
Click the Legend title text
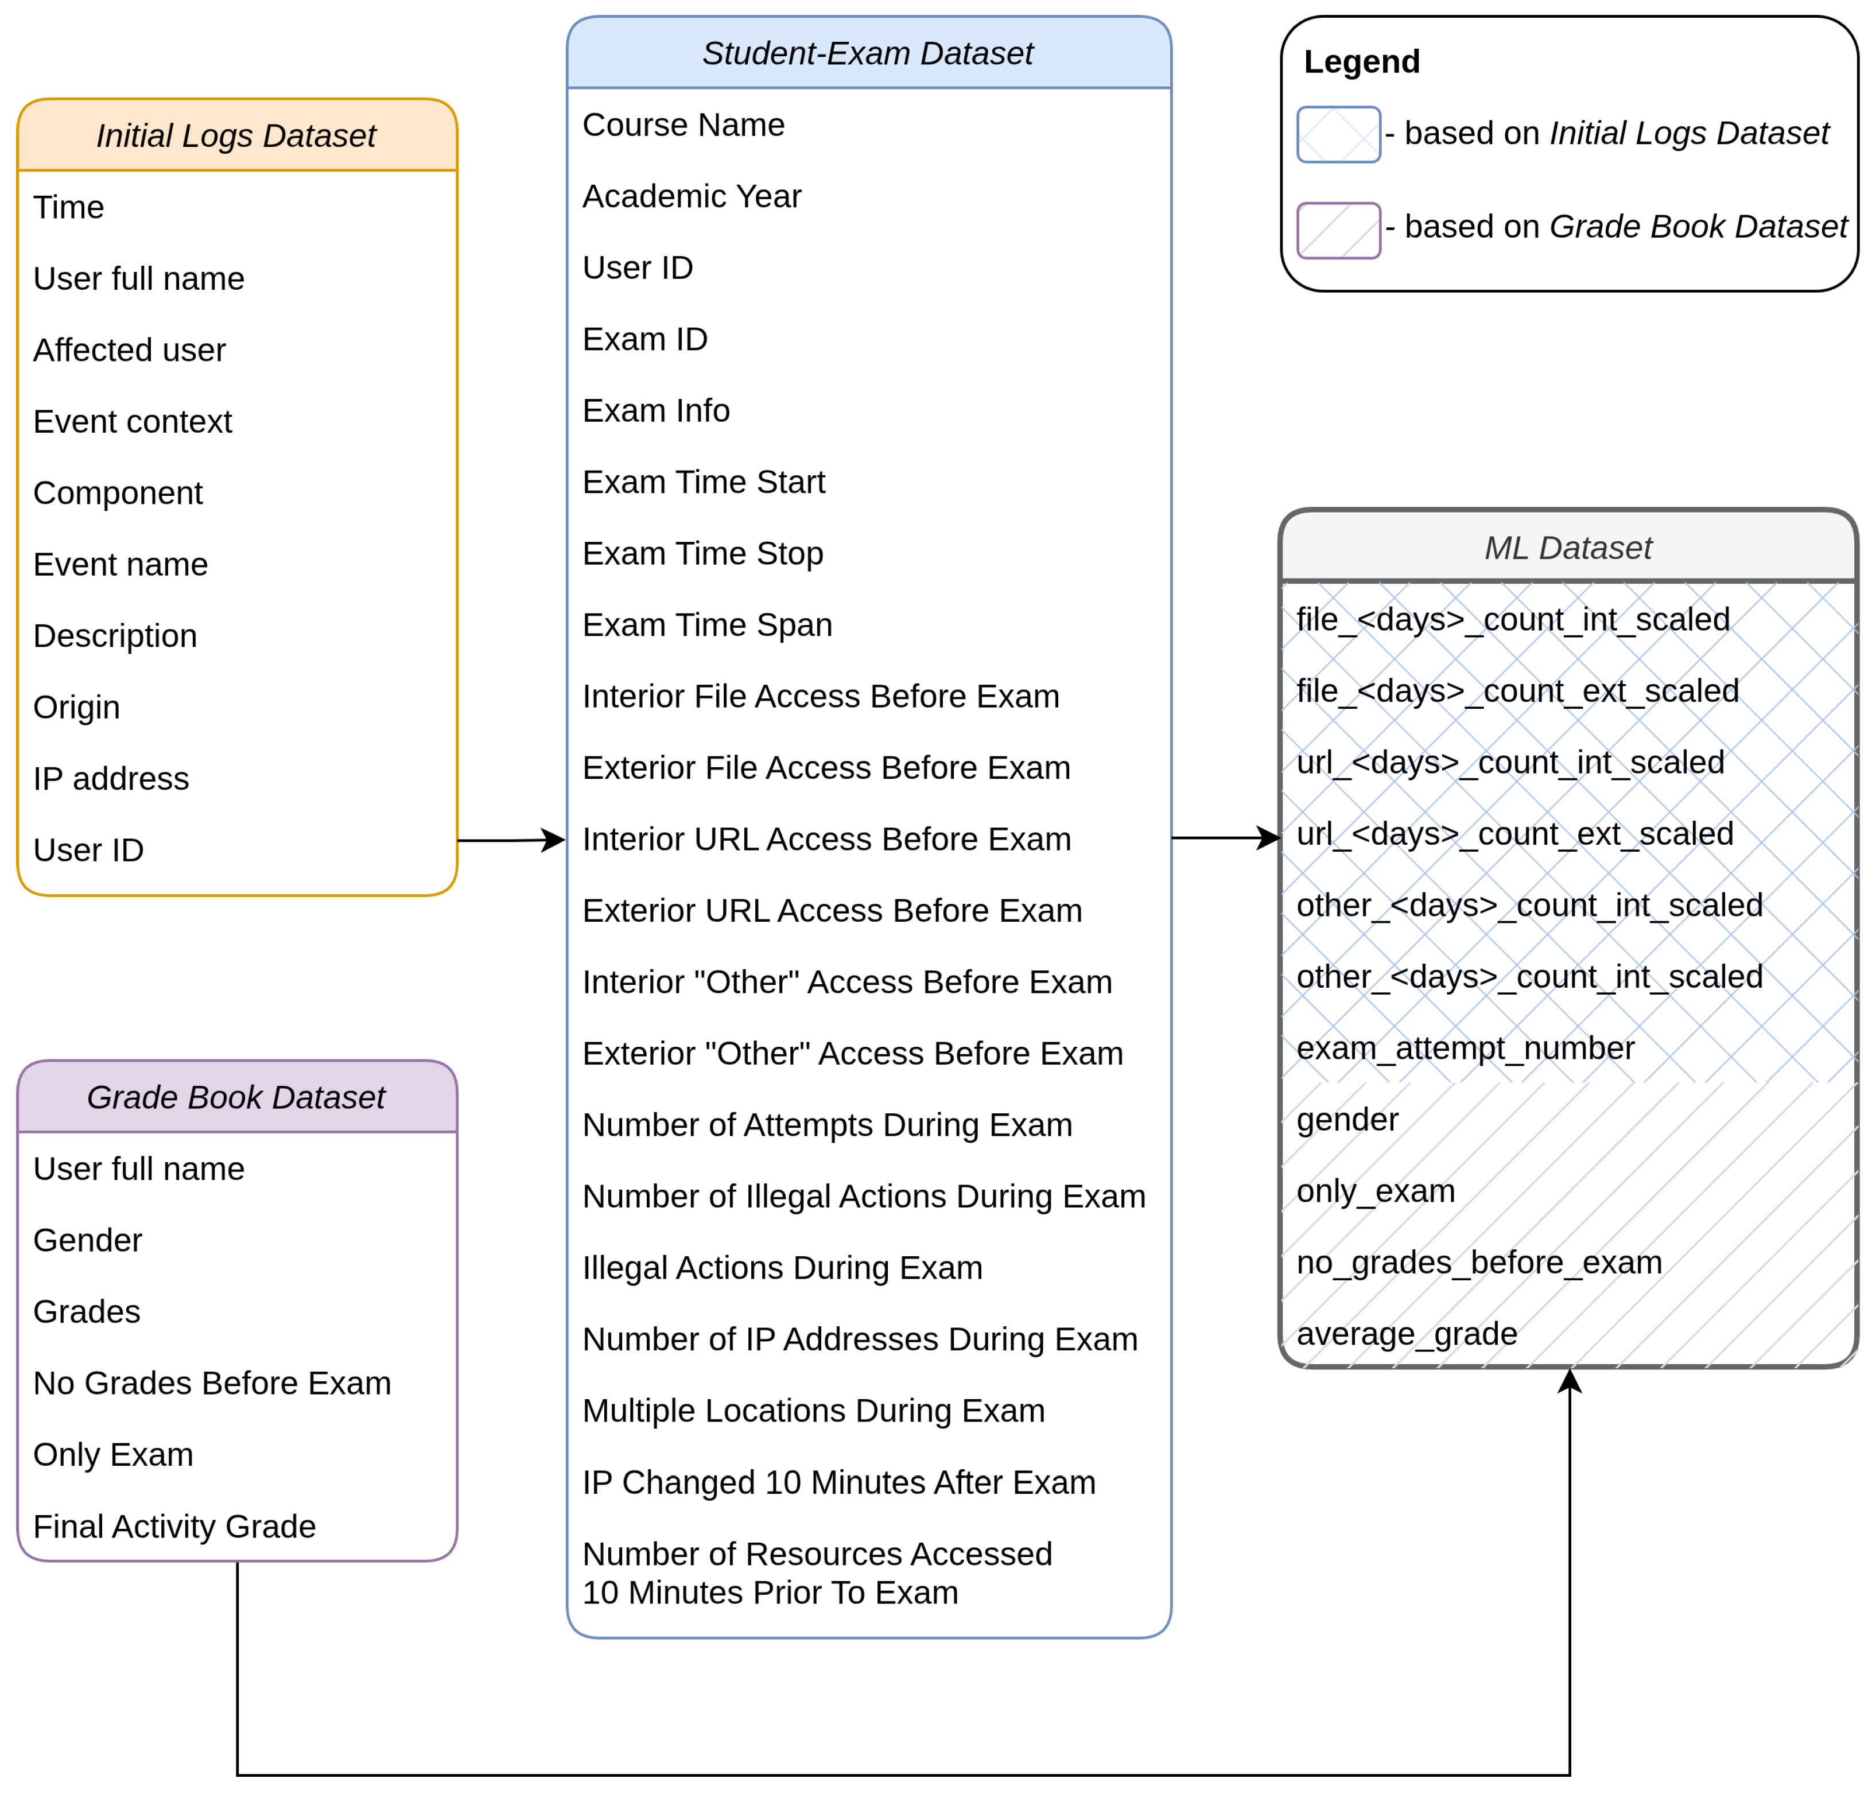click(x=1361, y=61)
